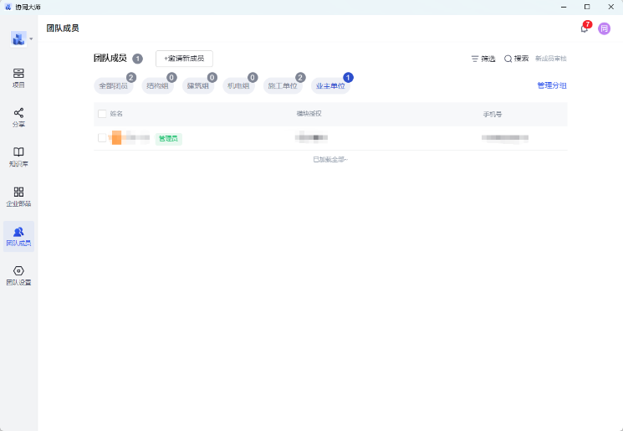This screenshot has width=623, height=431.
Task: Switch to the 机电组 group tab
Action: [x=237, y=86]
